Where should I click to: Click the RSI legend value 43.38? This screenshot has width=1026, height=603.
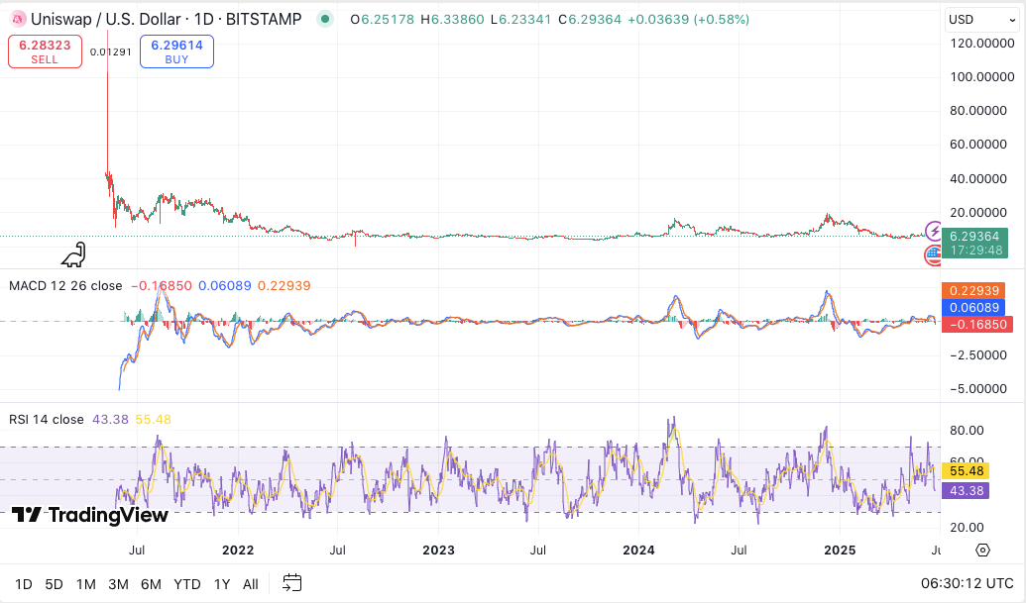111,420
